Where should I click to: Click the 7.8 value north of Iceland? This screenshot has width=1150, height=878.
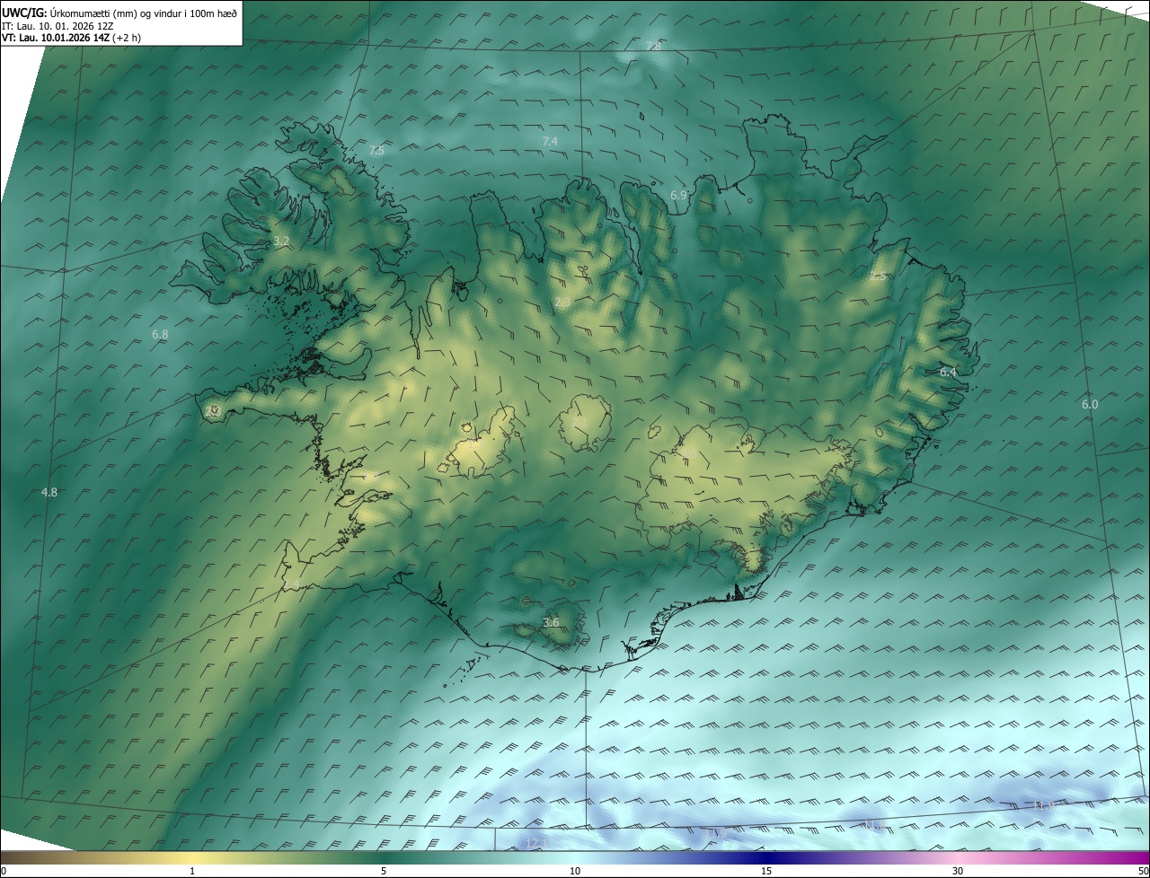click(x=653, y=46)
